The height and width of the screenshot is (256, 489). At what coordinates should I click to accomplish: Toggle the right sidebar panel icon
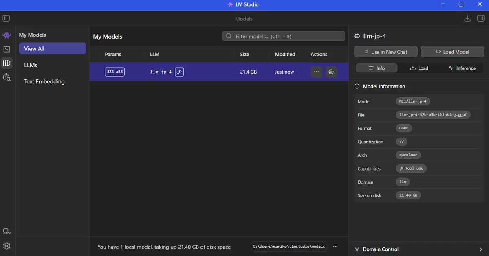(x=480, y=19)
